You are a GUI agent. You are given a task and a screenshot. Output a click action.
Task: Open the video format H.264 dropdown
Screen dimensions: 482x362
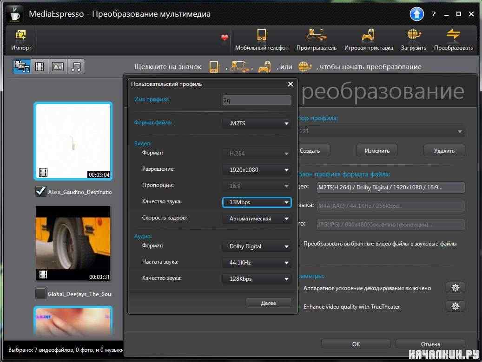pyautogui.click(x=257, y=153)
